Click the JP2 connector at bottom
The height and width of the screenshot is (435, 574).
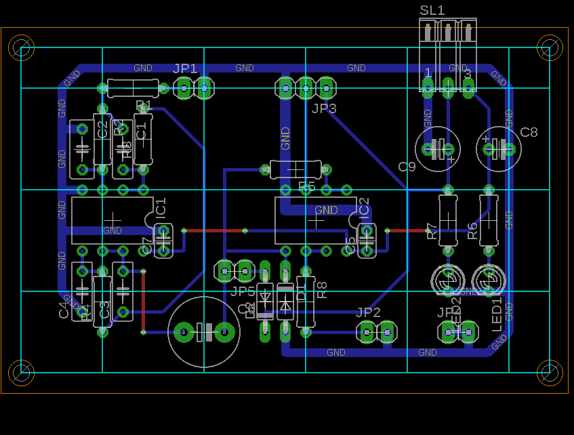tap(375, 333)
